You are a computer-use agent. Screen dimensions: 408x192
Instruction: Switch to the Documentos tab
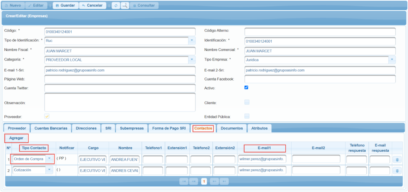231,128
